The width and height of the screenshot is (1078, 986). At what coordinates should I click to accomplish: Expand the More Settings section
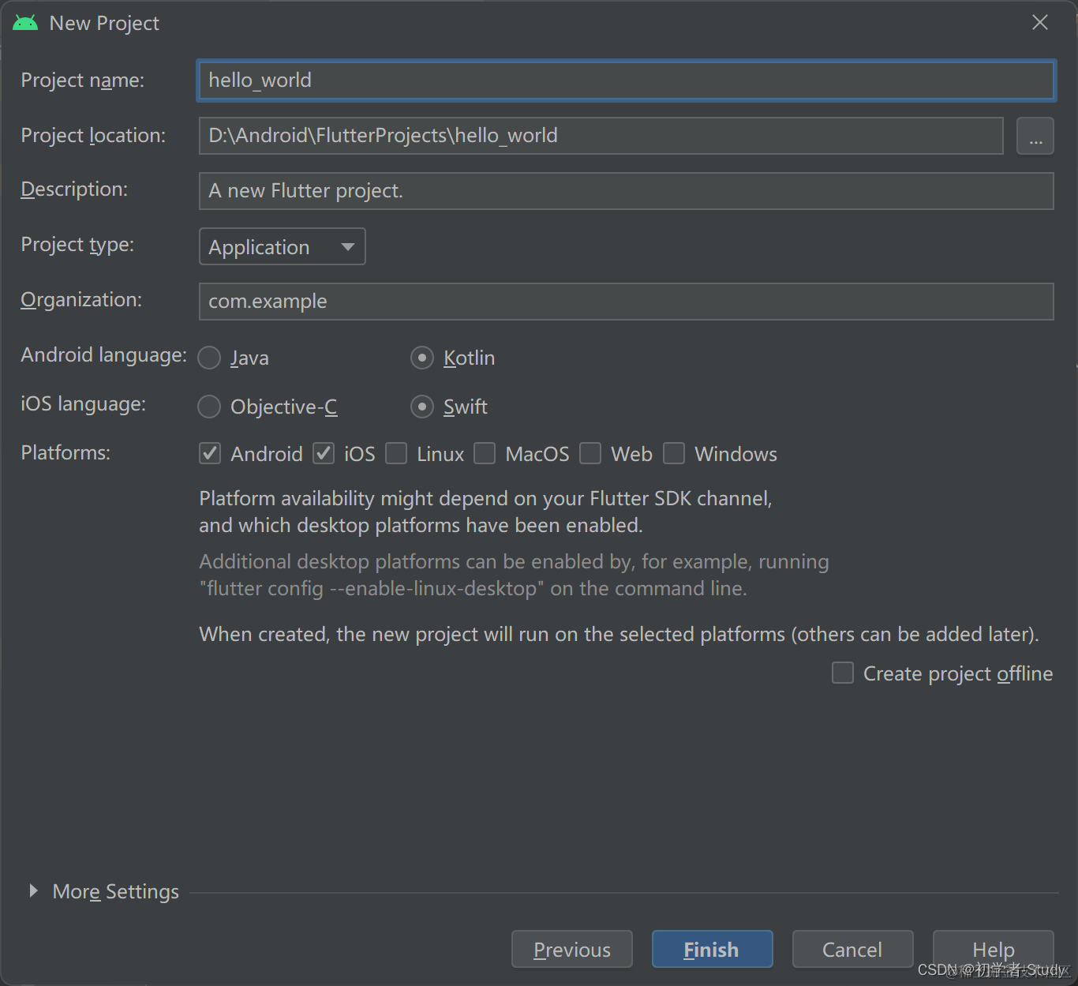(x=33, y=890)
